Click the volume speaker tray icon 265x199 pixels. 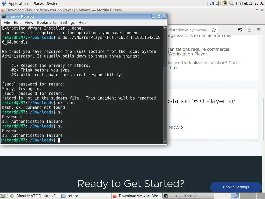click(218, 3)
